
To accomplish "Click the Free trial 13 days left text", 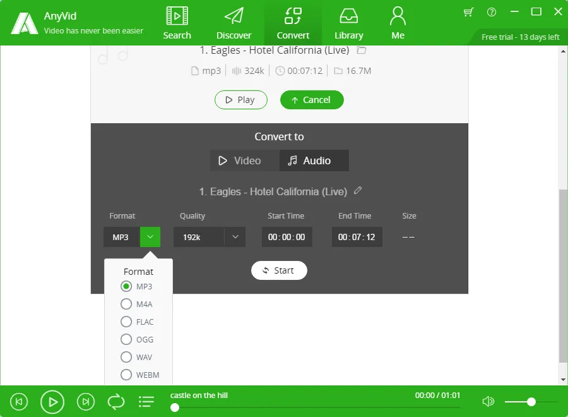I will tap(520, 37).
